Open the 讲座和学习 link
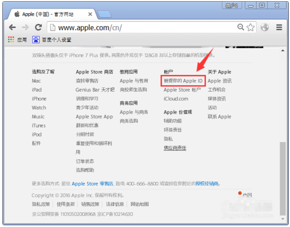The image size is (290, 227). click(87, 99)
